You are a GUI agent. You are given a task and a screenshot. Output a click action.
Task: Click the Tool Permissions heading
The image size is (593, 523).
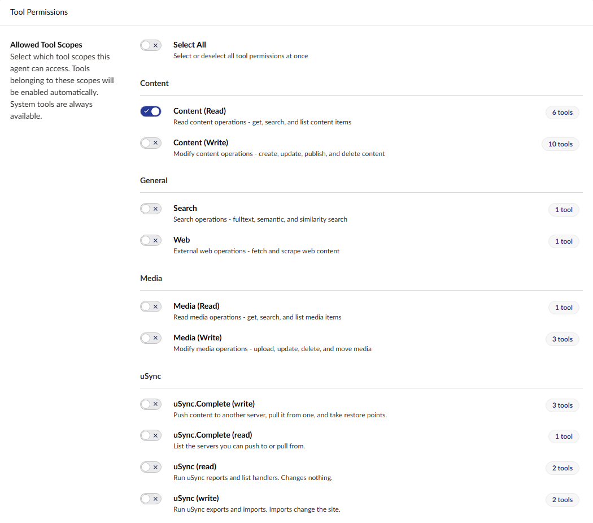click(x=39, y=12)
